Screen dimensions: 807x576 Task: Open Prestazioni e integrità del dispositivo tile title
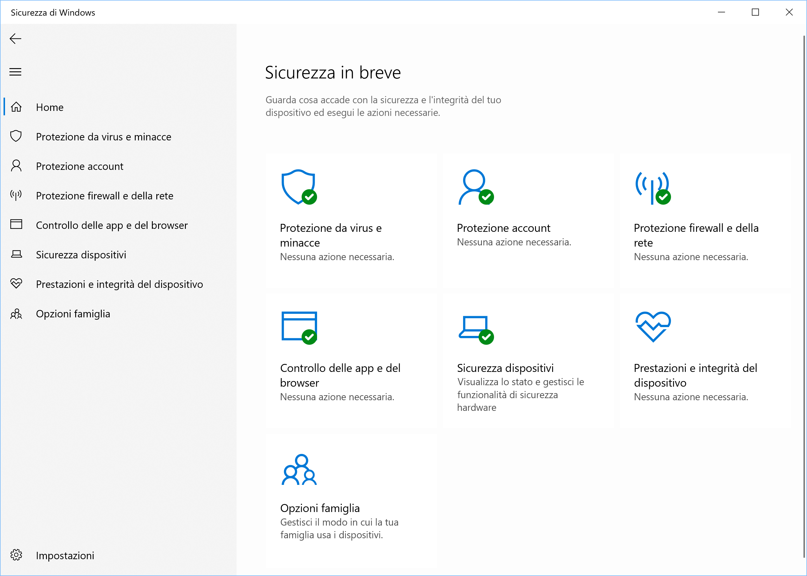[x=695, y=375]
